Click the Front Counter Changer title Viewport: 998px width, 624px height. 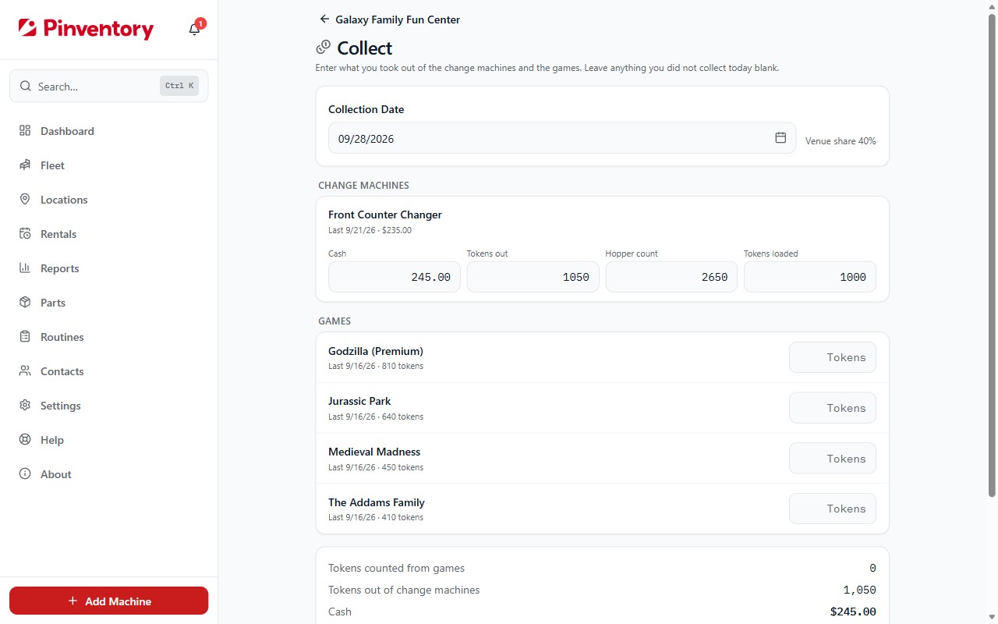(x=385, y=214)
